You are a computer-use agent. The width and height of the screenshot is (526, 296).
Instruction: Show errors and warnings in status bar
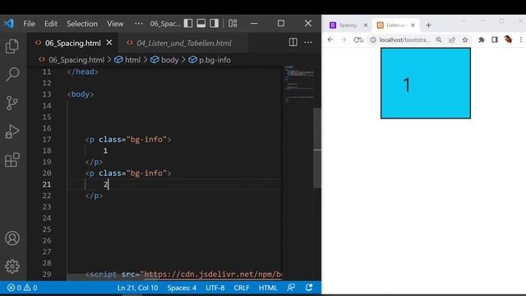pyautogui.click(x=22, y=288)
